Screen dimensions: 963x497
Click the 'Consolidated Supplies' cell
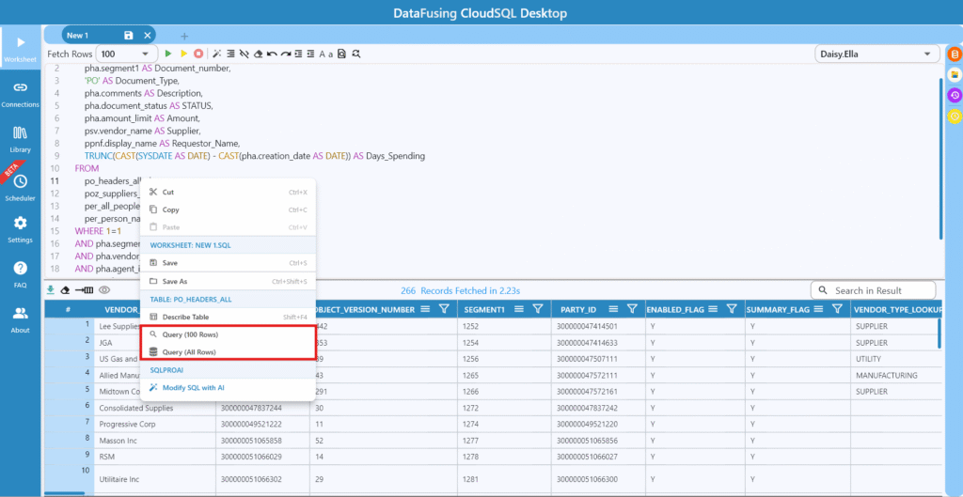[x=155, y=408]
